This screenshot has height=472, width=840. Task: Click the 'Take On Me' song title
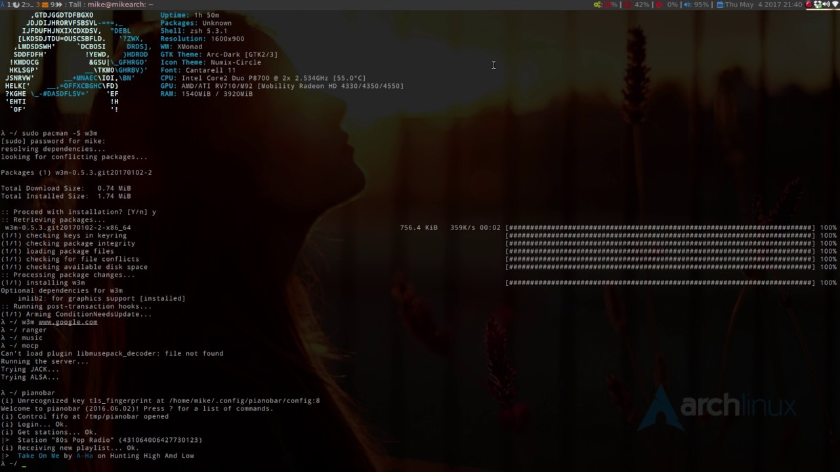coord(38,456)
